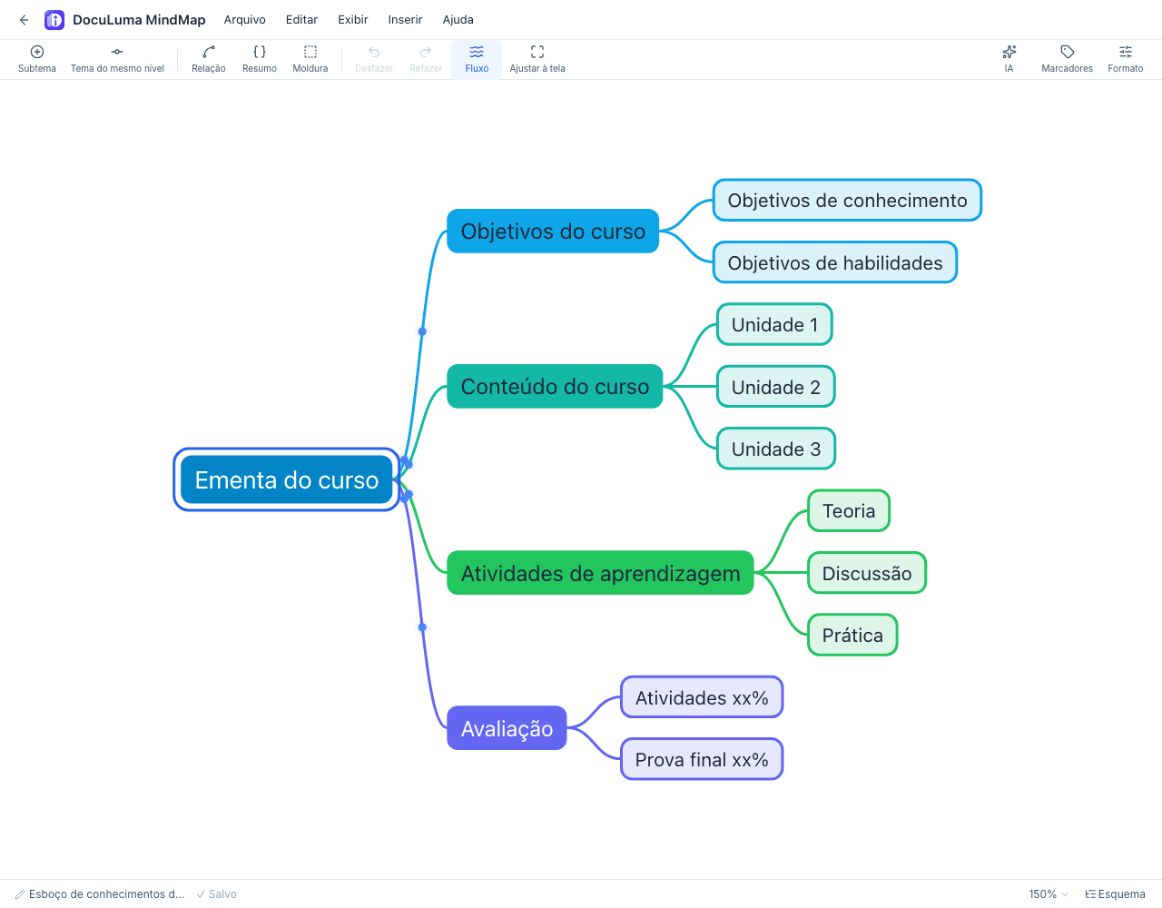Select the Objetivos de conhecimento node
Viewport: 1162px width, 908px height.
coord(848,201)
